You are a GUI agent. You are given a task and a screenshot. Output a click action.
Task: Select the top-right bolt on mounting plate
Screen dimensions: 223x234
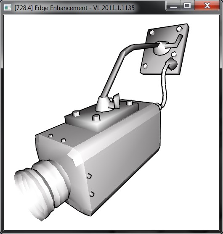[179, 29]
